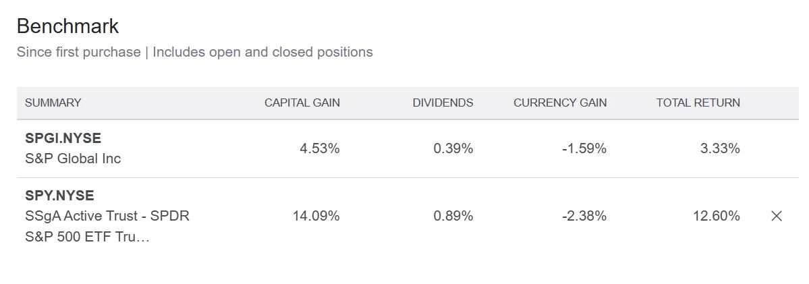Sort by the CAPITAL GAIN column header
The width and height of the screenshot is (809, 284).
(302, 103)
